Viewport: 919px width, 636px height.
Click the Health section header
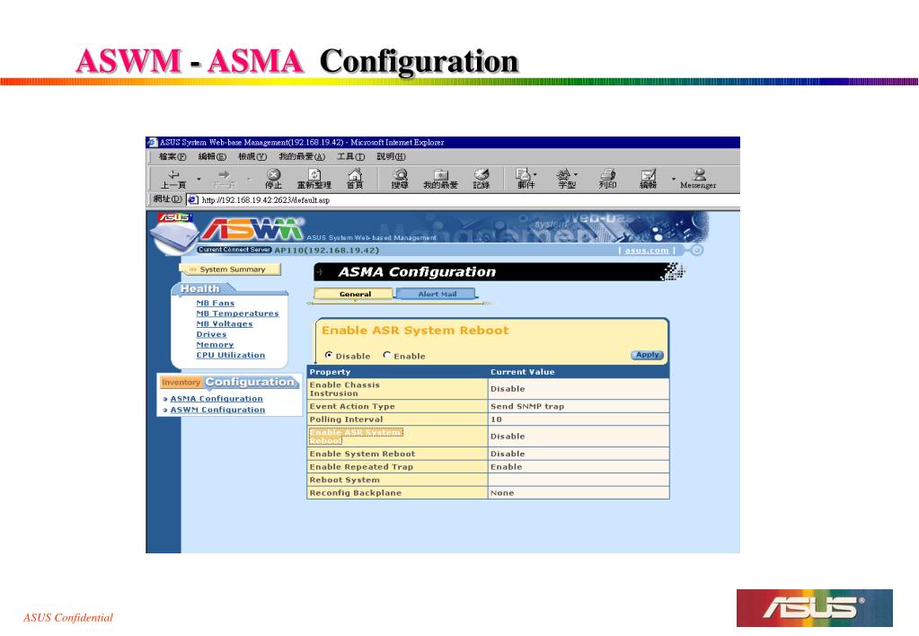pos(199,288)
